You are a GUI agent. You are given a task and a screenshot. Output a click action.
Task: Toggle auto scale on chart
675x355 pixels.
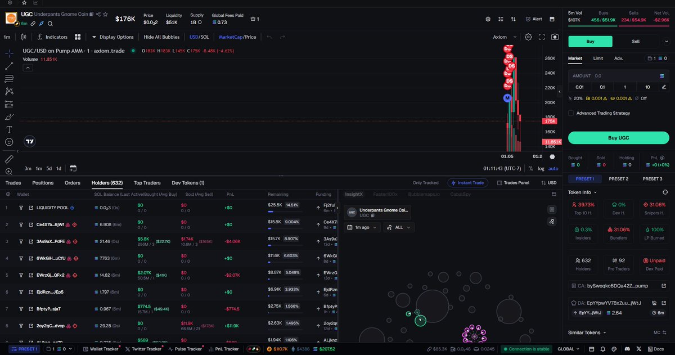tap(553, 168)
